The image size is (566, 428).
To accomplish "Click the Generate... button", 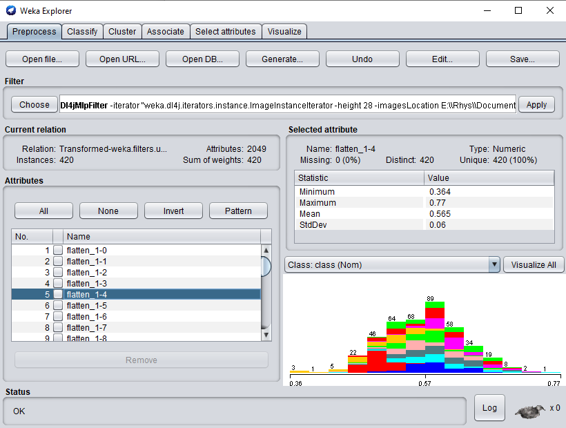I will 282,59.
